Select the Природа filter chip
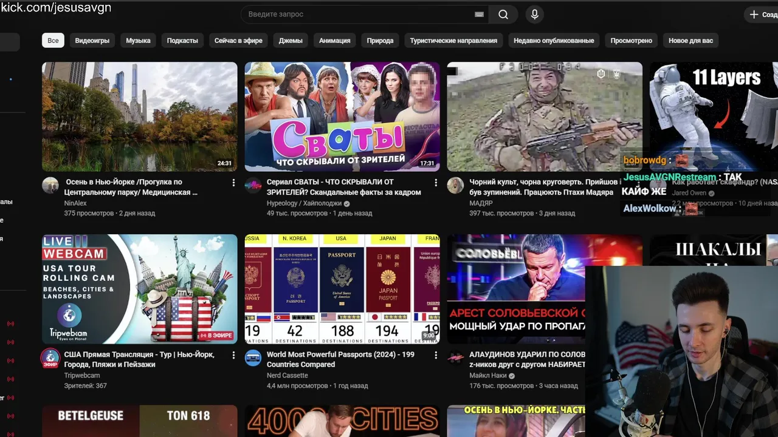 [380, 41]
